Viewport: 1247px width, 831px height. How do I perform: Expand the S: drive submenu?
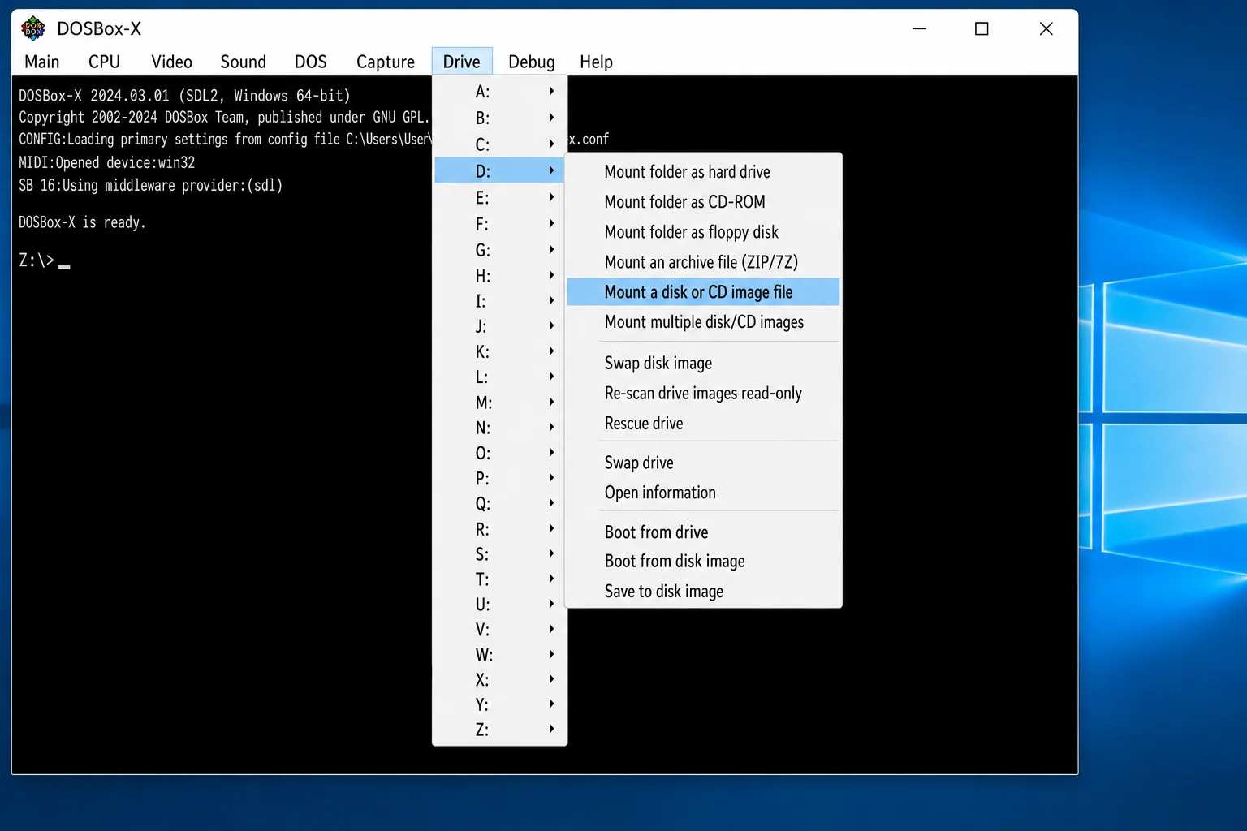pyautogui.click(x=499, y=553)
